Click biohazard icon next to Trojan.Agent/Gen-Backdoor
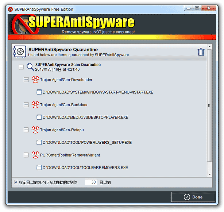Viewport: 224px width, 212px height. pos(35,105)
